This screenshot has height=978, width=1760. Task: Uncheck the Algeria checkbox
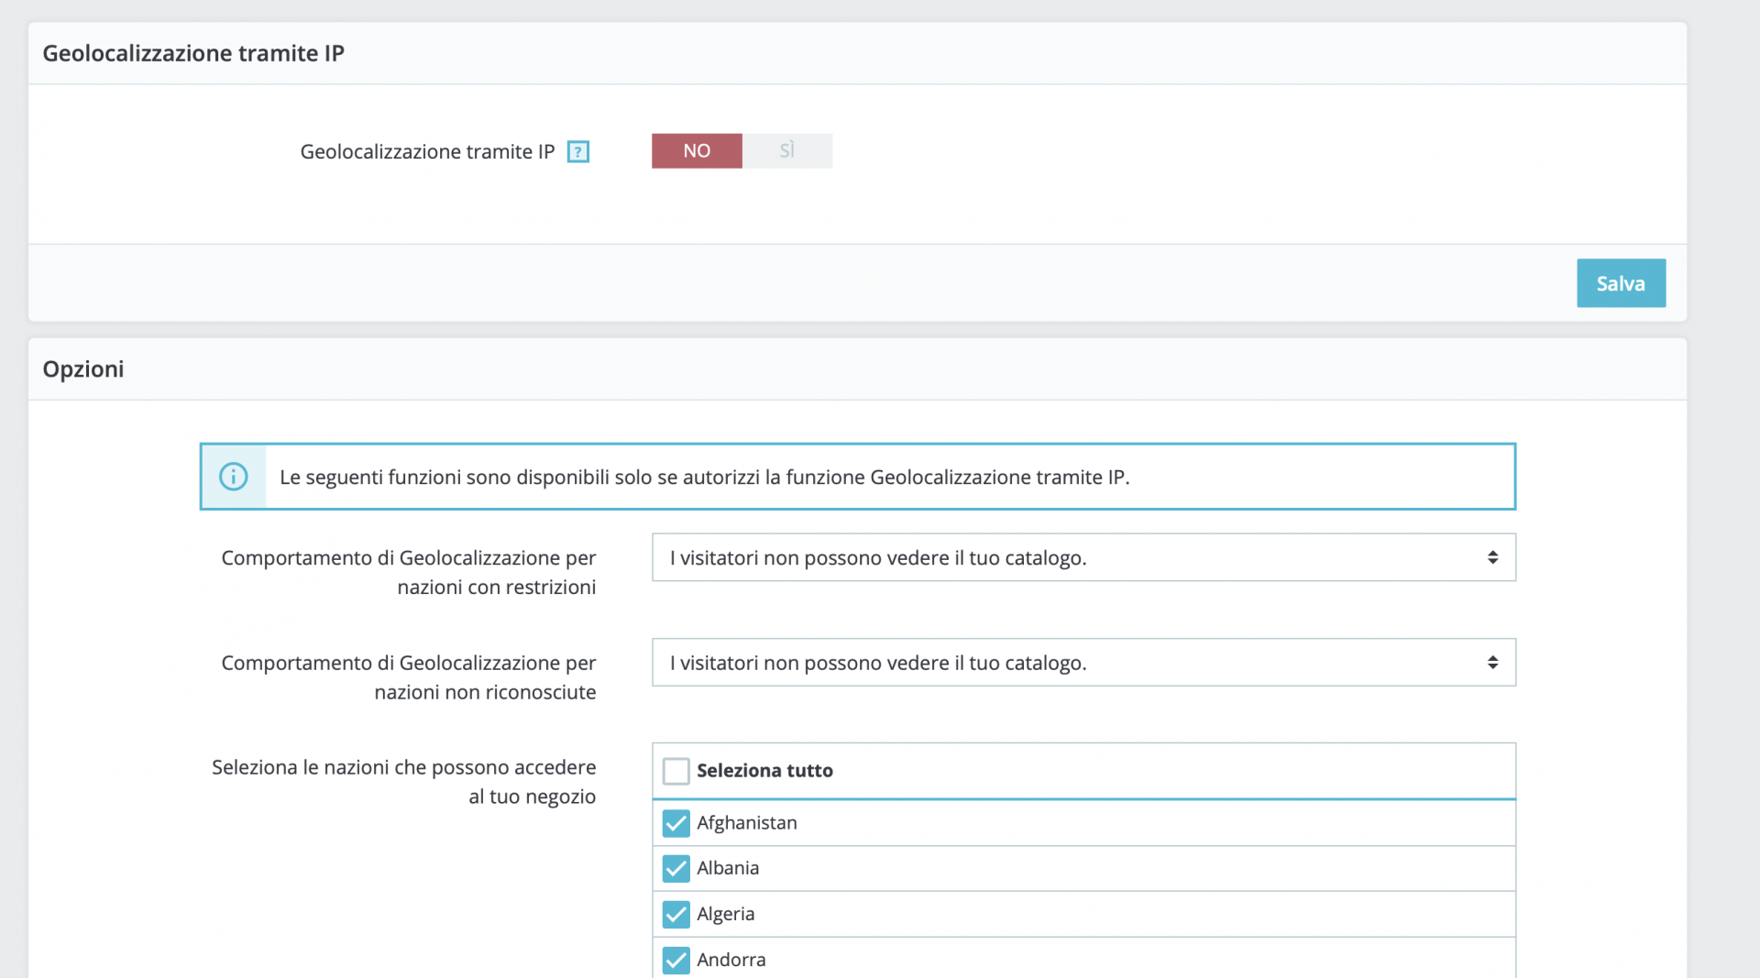pyautogui.click(x=676, y=914)
